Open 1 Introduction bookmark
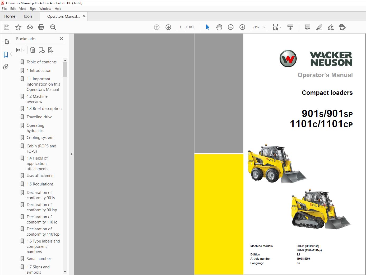This screenshot has height=275, width=366. [x=39, y=71]
